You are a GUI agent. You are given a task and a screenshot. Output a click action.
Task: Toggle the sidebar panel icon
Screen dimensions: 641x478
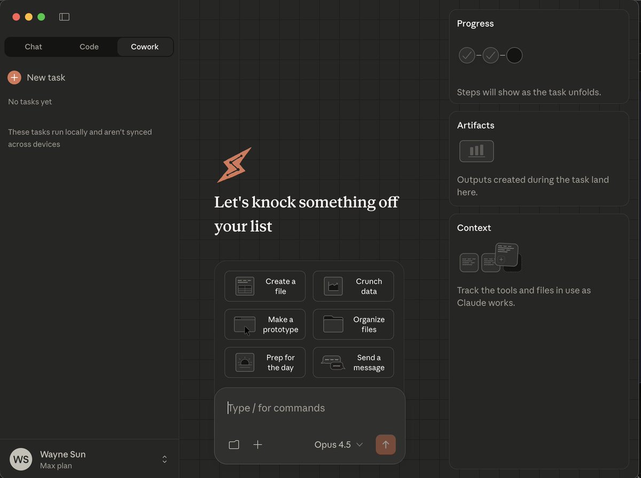tap(64, 17)
